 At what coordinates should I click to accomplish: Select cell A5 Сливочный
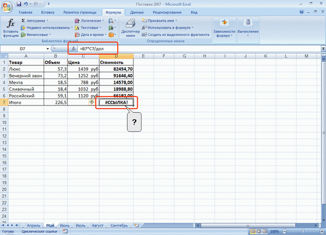coord(26,89)
